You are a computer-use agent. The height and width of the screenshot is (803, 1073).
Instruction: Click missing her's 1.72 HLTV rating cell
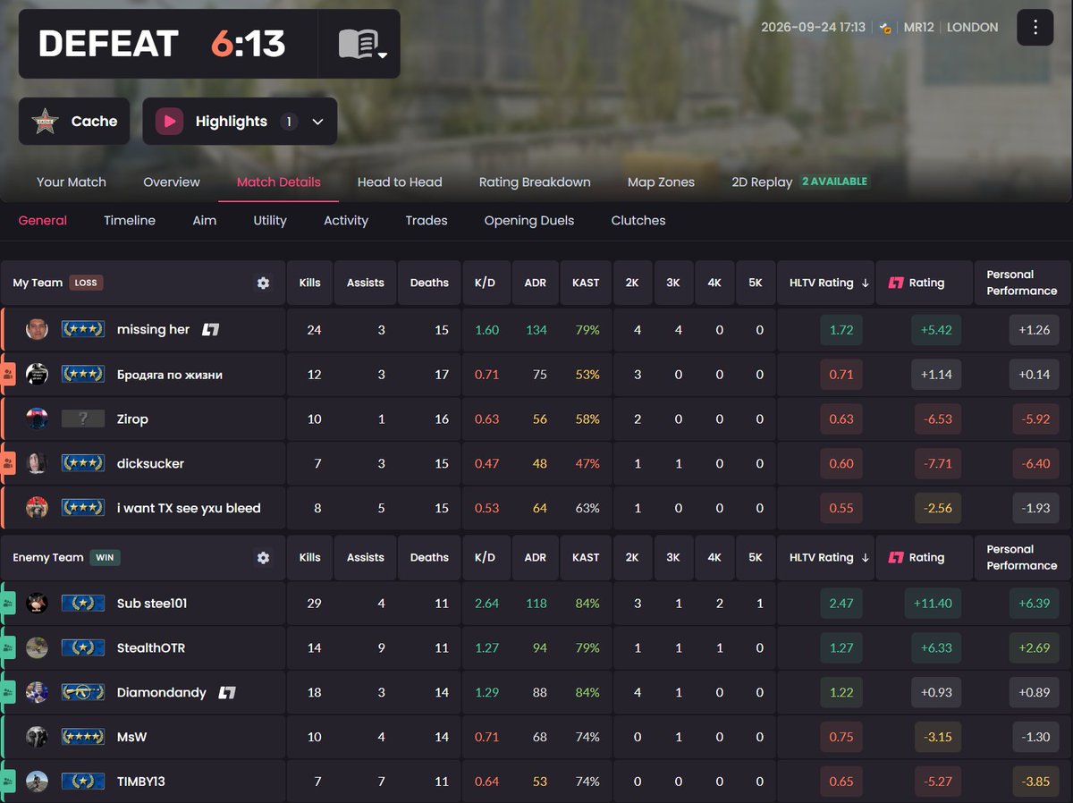(841, 330)
